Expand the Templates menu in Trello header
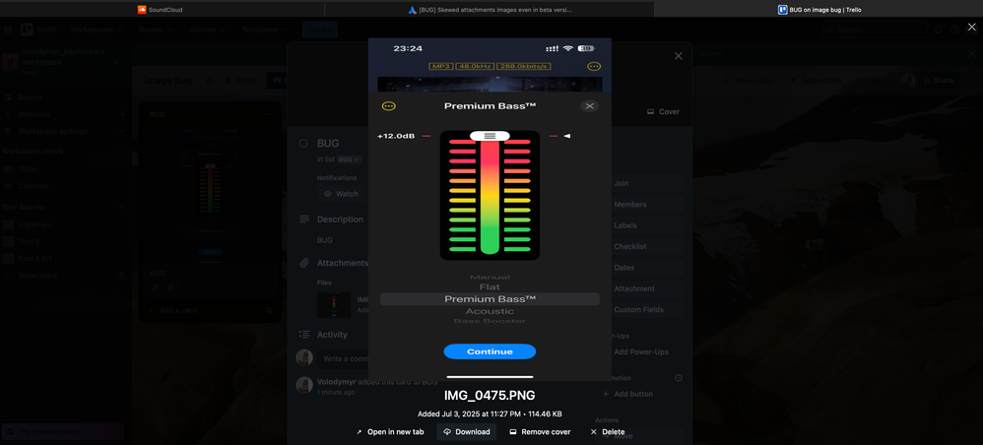983x445 pixels. [265, 30]
